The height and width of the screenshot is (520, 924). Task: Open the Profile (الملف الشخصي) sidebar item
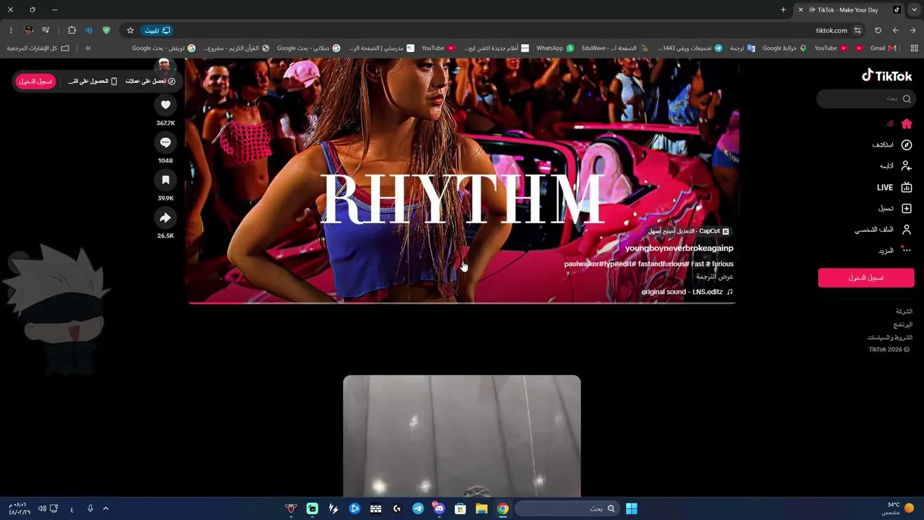point(884,230)
